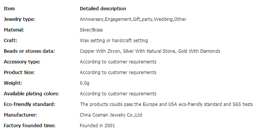The height and width of the screenshot is (139, 263).
Task: Click the Silver/Brass material value
Action: pos(91,30)
